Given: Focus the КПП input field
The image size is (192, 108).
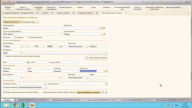Looking at the screenshot, I should [42, 62].
